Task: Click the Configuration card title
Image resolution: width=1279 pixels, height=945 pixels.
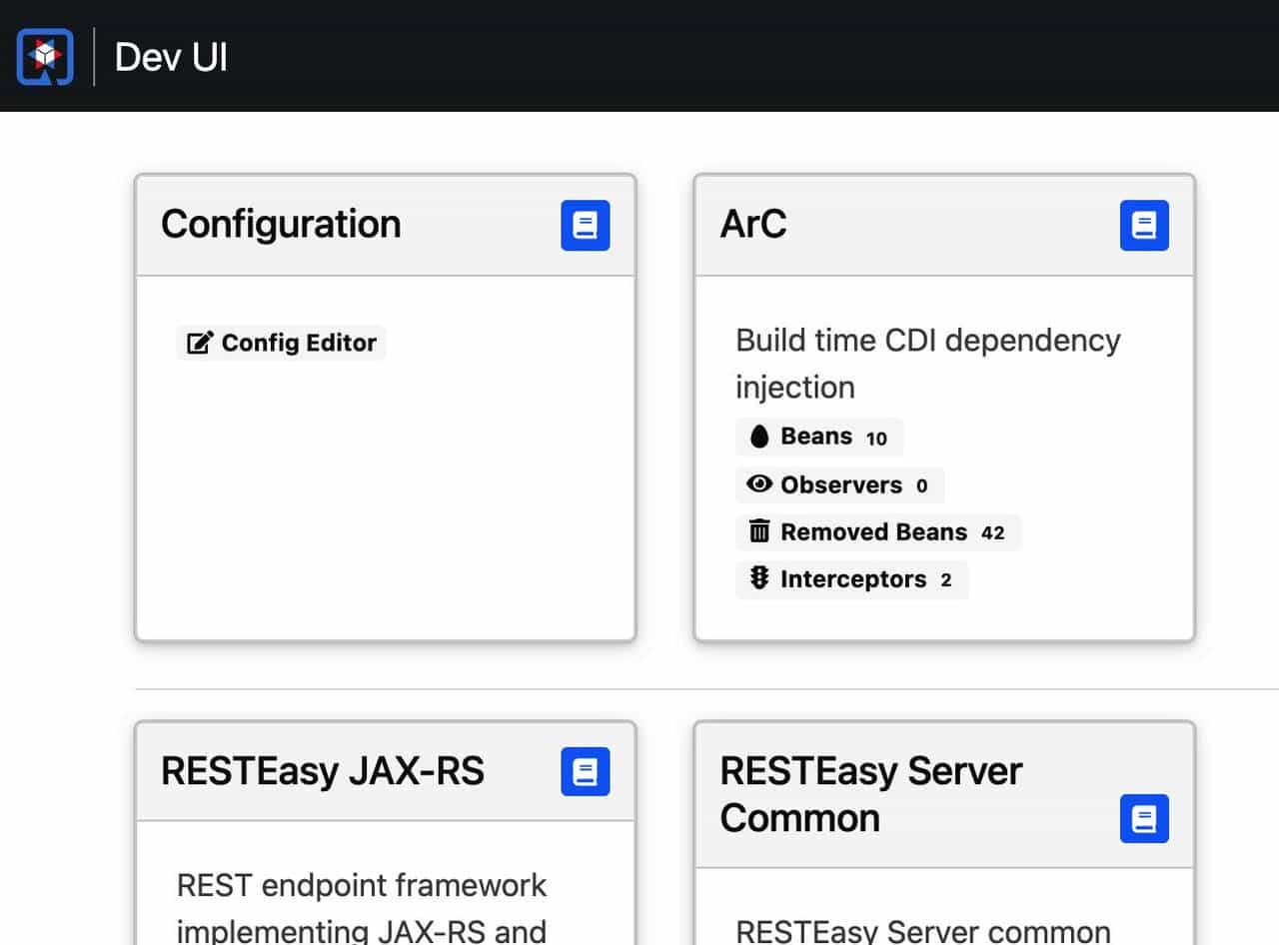Action: [281, 224]
